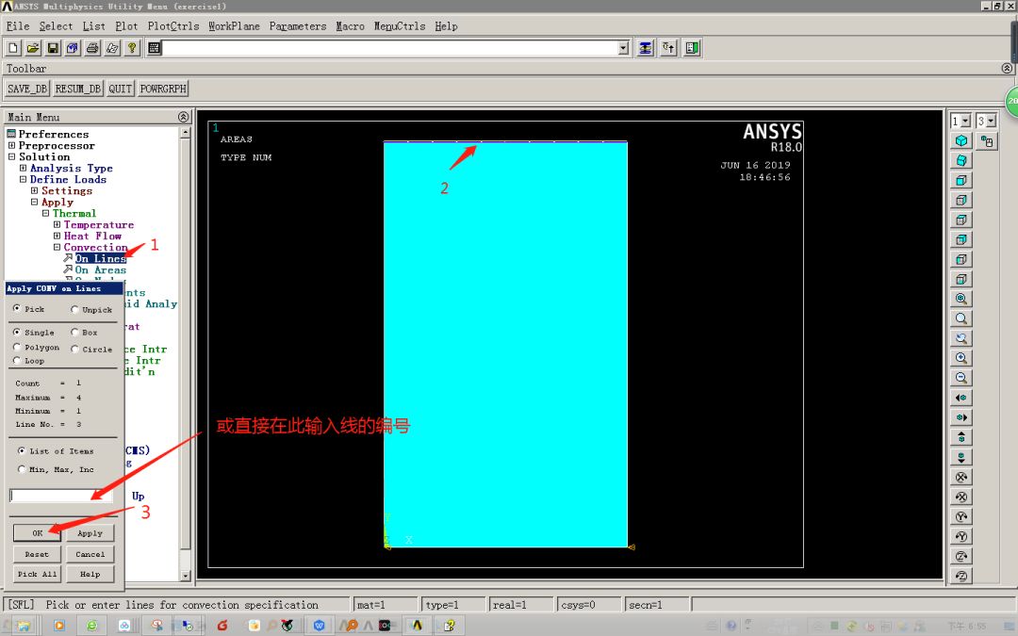Save the database via the disk toolbar icon
Image resolution: width=1018 pixels, height=636 pixels.
tap(53, 47)
